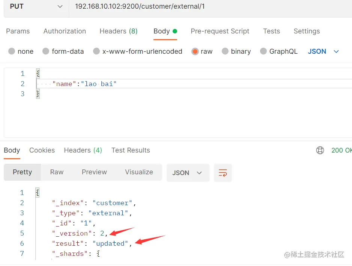
Task: Click the Visualize response button
Action: [x=139, y=172]
